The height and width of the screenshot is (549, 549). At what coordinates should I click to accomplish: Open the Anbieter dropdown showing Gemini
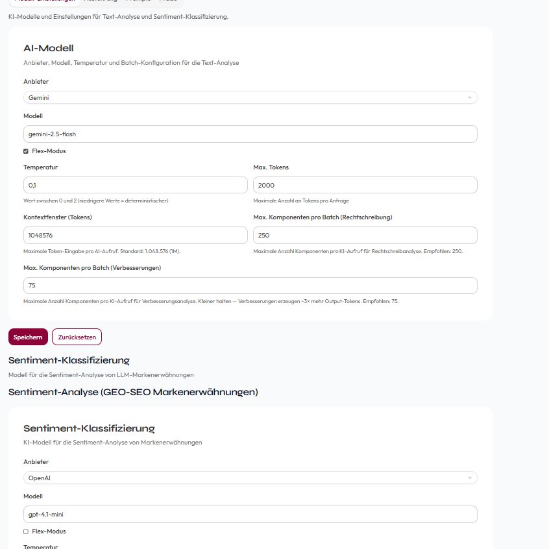pyautogui.click(x=250, y=97)
